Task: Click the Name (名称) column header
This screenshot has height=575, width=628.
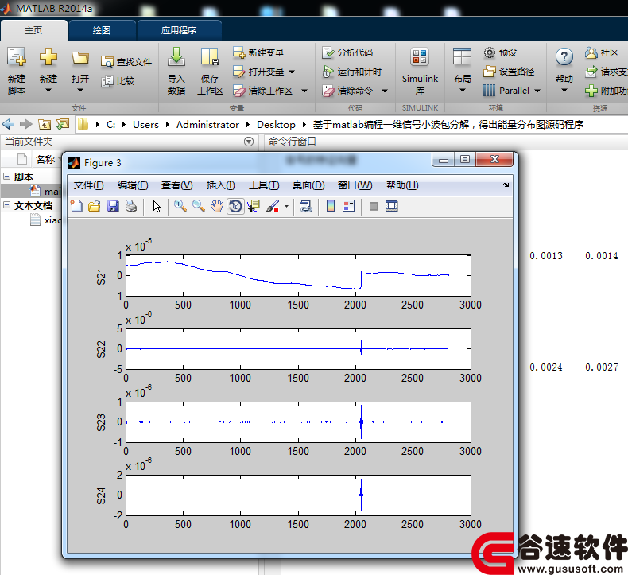Action: tap(45, 160)
